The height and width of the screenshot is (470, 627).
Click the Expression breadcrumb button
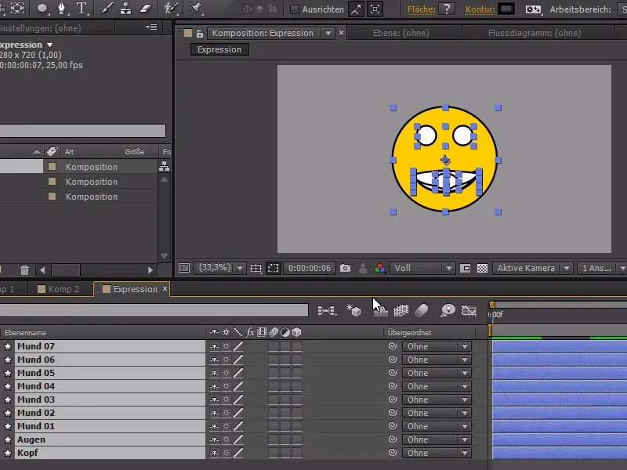point(219,49)
